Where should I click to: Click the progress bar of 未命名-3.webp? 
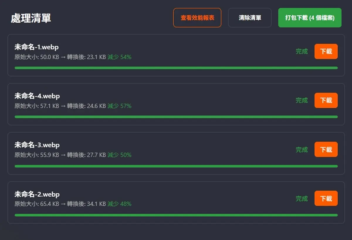click(176, 166)
